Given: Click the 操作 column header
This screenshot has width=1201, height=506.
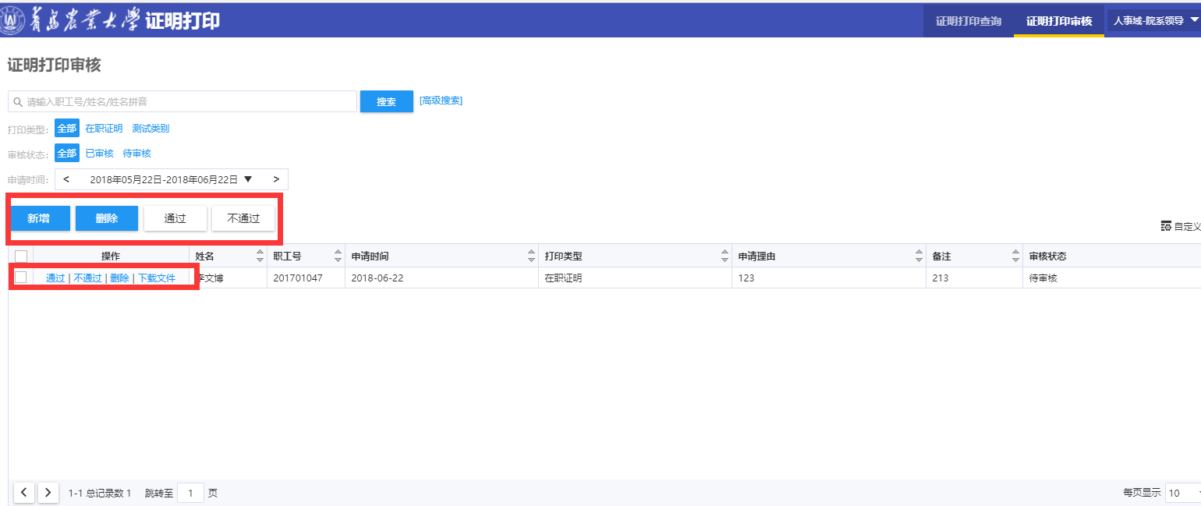Looking at the screenshot, I should (111, 256).
